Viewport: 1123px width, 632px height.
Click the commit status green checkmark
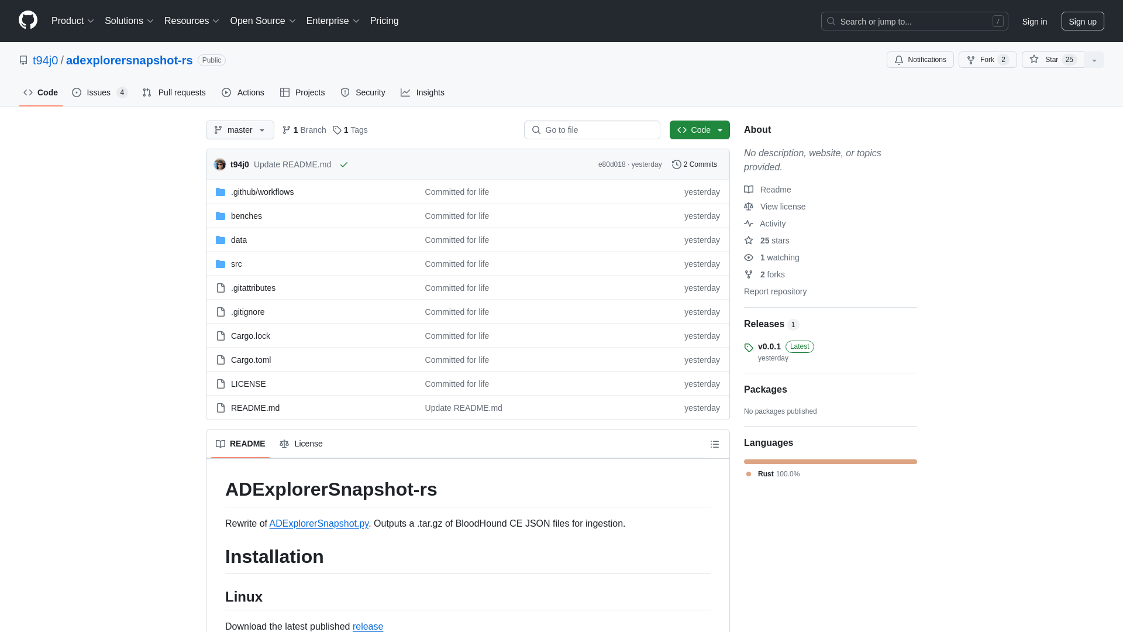click(x=344, y=165)
